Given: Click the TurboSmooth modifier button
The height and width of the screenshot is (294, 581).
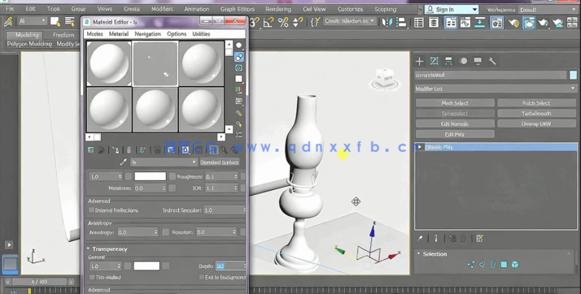Looking at the screenshot, I should pos(536,114).
